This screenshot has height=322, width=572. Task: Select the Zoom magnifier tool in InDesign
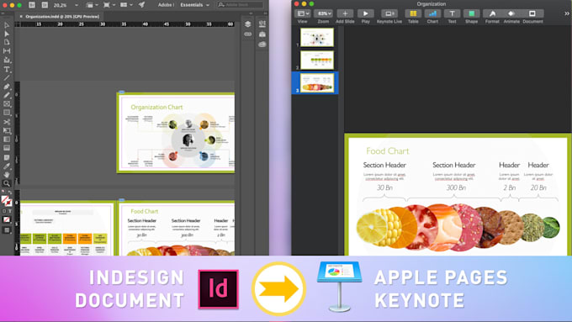pyautogui.click(x=7, y=183)
